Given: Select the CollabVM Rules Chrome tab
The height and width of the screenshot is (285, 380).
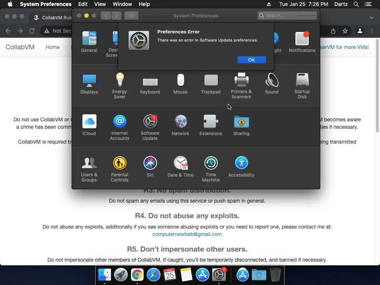Looking at the screenshot, I should click(52, 17).
